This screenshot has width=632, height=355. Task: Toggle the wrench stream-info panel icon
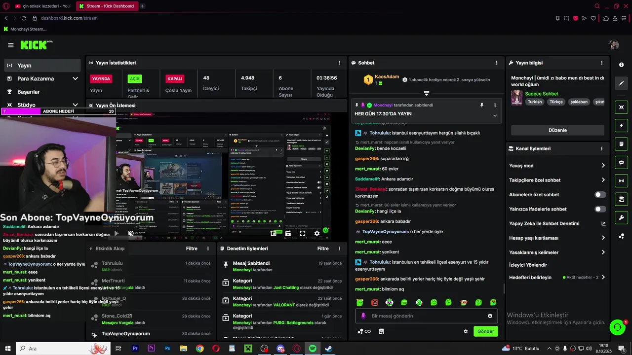pos(621,217)
